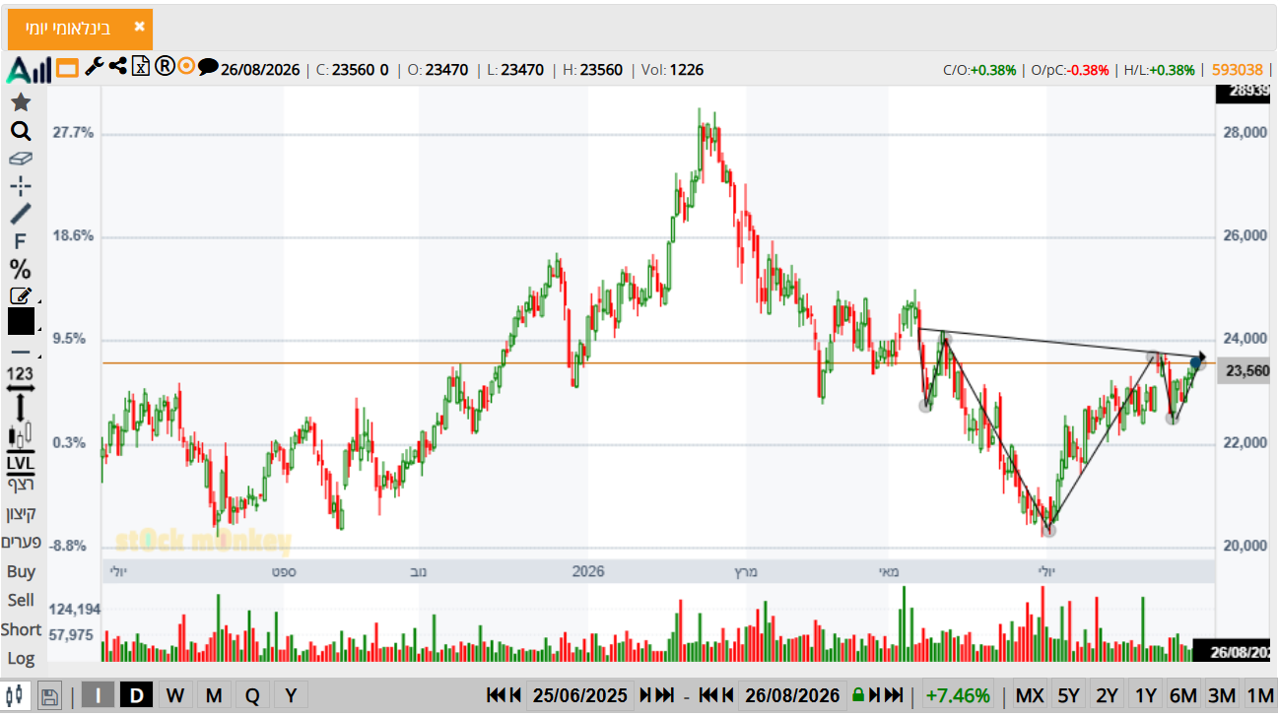The image size is (1278, 716).
Task: Click the orange 593038 value in header
Action: [x=1238, y=70]
